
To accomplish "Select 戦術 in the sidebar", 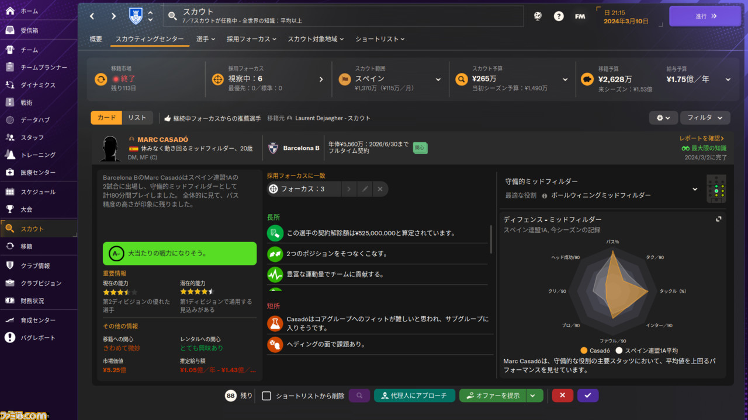I will tap(27, 102).
